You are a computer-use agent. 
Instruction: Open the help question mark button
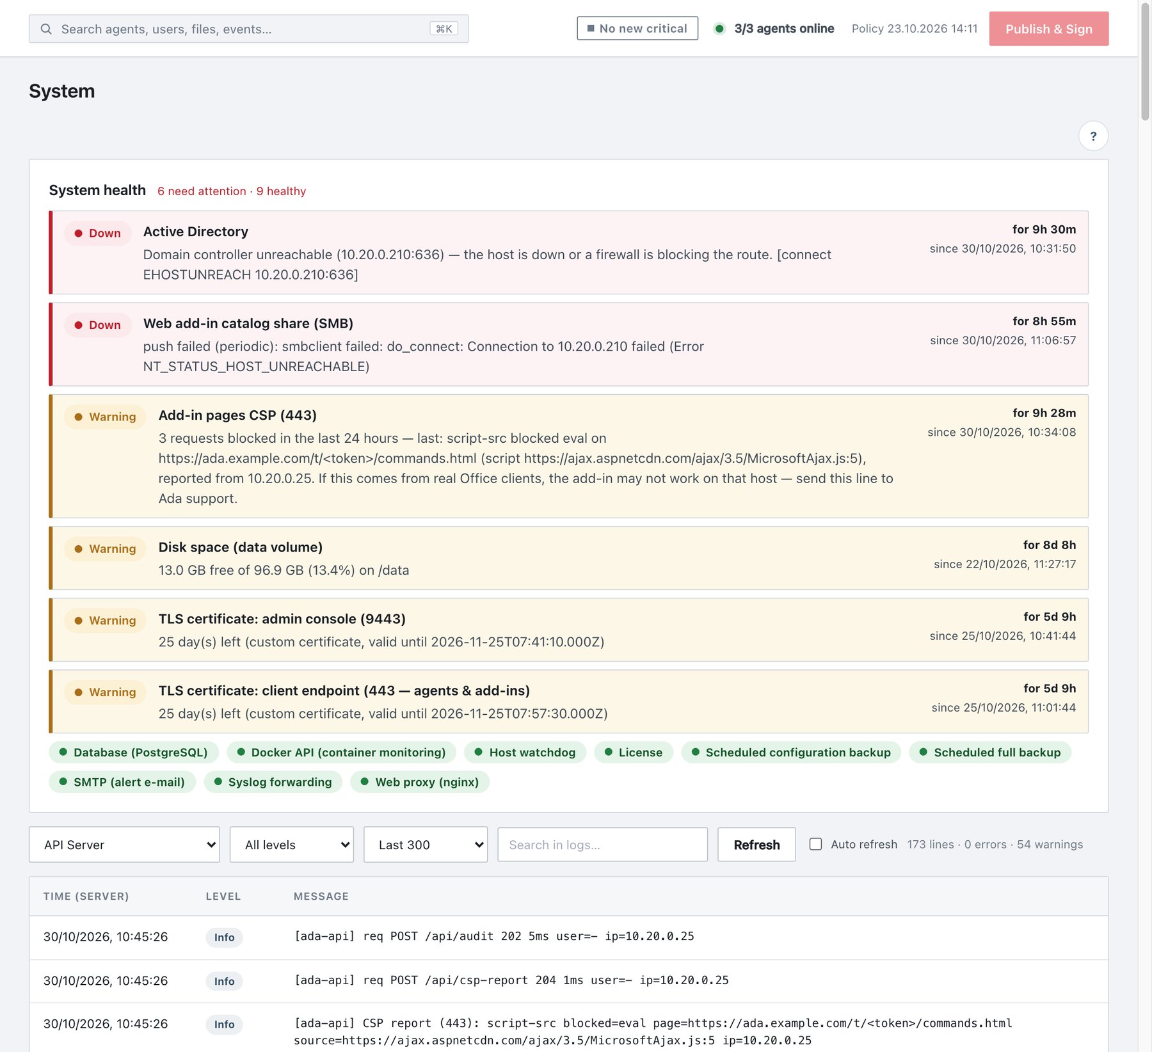pyautogui.click(x=1093, y=136)
